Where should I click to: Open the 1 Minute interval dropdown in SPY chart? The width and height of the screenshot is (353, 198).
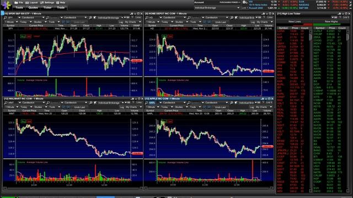tap(11, 22)
